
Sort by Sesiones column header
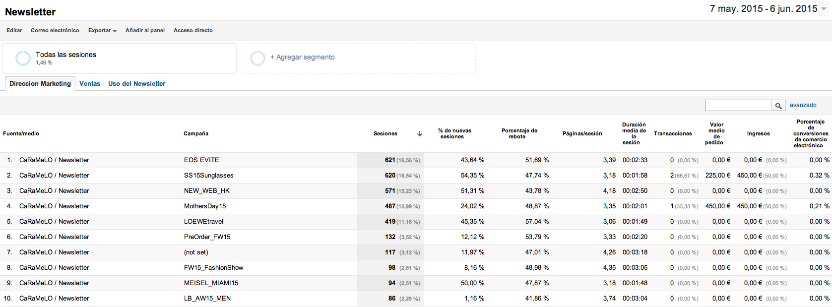(385, 134)
